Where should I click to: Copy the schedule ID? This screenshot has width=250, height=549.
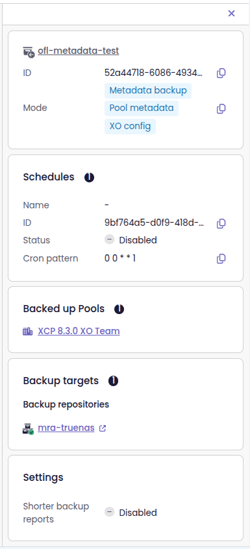point(221,223)
